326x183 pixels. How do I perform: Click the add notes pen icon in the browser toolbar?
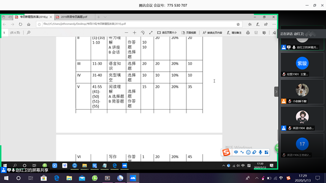(x=258, y=24)
